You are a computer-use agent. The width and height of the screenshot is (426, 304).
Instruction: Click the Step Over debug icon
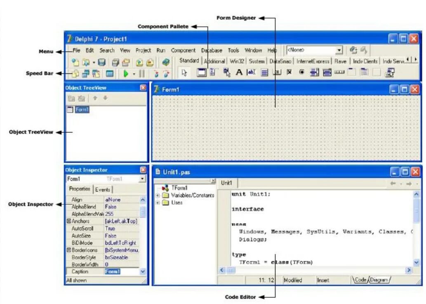pos(166,73)
